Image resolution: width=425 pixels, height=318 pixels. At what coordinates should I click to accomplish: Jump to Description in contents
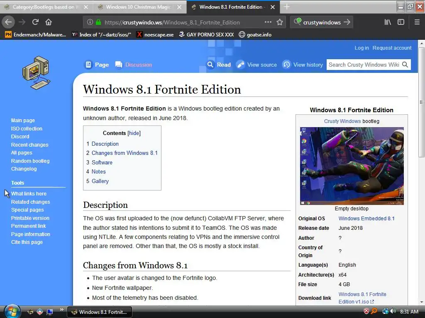pos(105,144)
